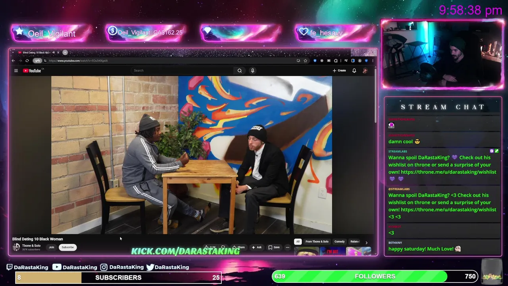Select the Comedy filter chip

click(x=339, y=242)
